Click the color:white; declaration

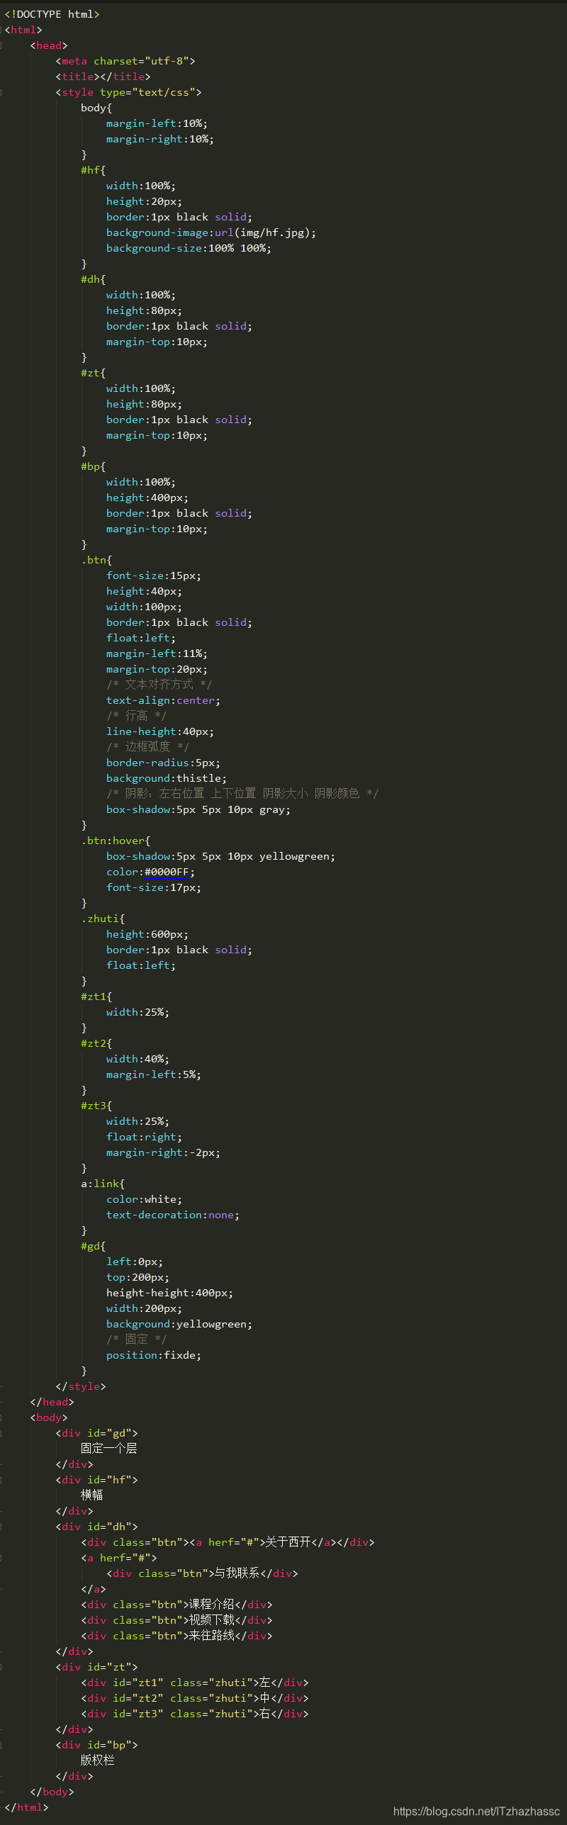coord(144,1199)
